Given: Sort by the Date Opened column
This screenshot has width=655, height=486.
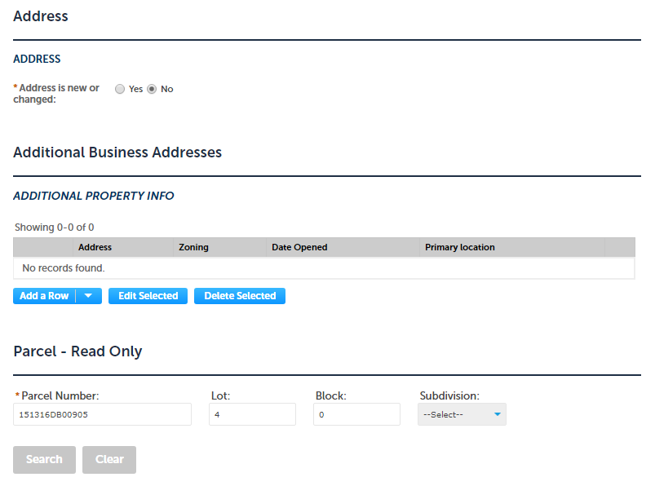Looking at the screenshot, I should [x=299, y=247].
